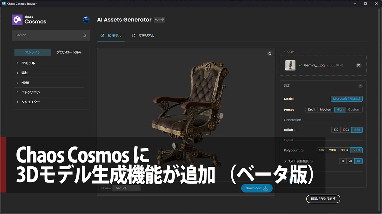Click the Gemini__.jpg file name
The width and height of the screenshot is (382, 214).
314,65
